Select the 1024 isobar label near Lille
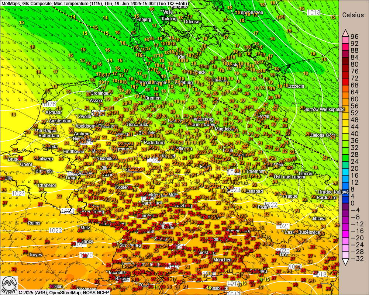The image size is (369, 295). (x=18, y=193)
